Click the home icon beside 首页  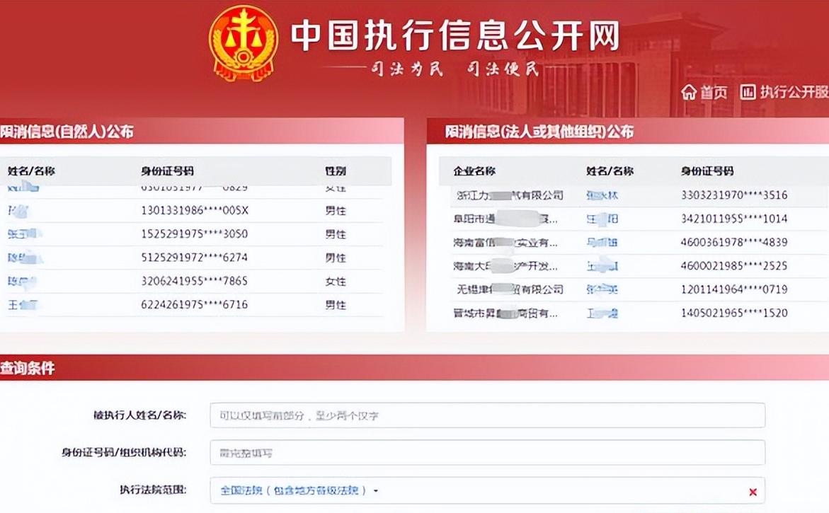click(688, 92)
